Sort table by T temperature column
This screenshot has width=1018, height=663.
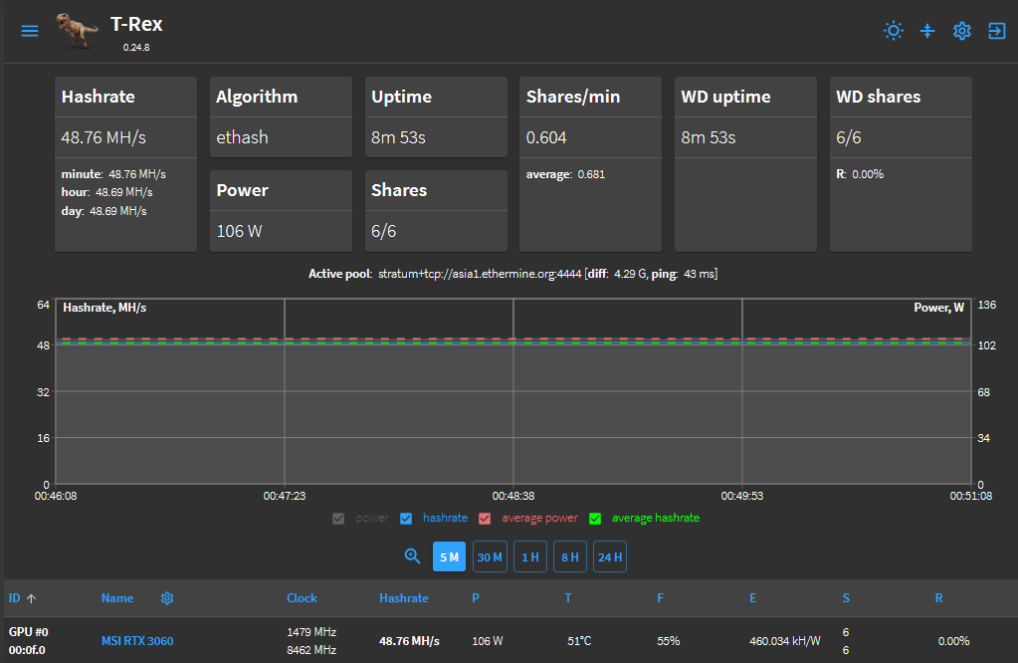coord(568,598)
